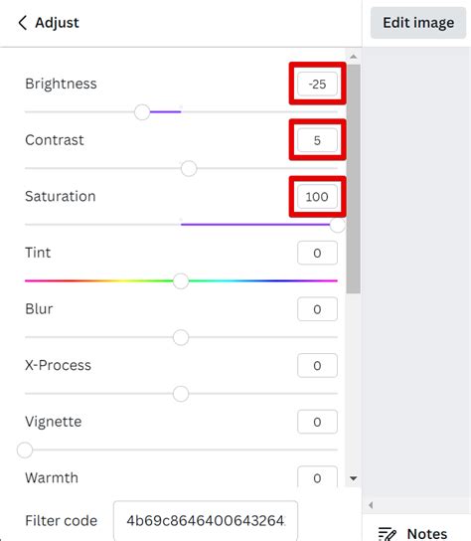
Task: Click the Brightness slider handle
Action: [x=142, y=111]
